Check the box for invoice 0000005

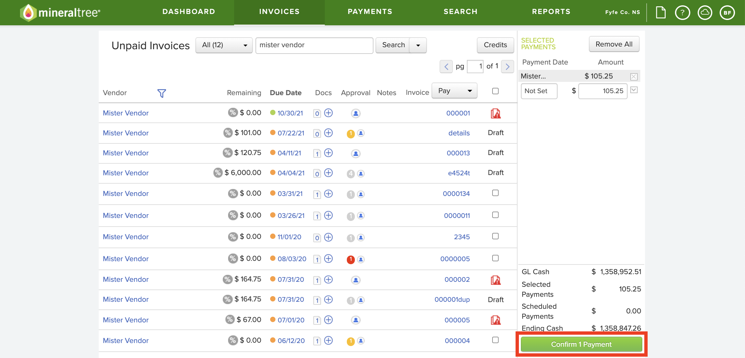pyautogui.click(x=496, y=258)
